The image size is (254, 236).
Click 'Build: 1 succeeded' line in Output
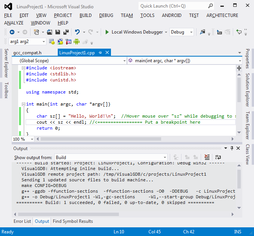(x=115, y=202)
